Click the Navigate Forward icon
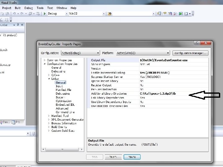Image resolution: width=223 pixels, height=167 pixels. (38, 14)
